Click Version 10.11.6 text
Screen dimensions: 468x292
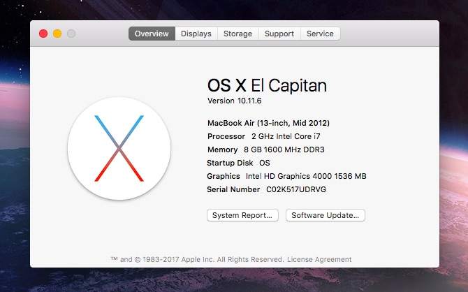(x=235, y=101)
